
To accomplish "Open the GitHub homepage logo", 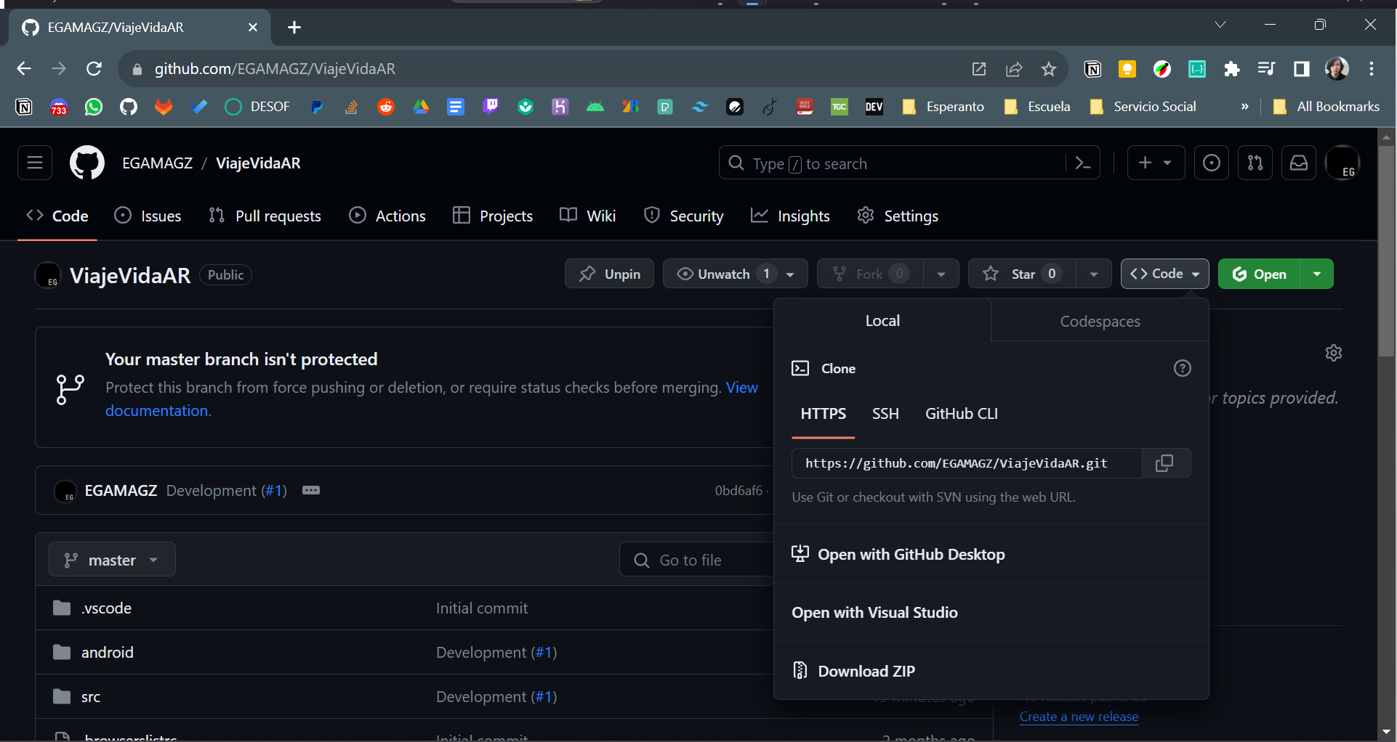I will coord(87,163).
